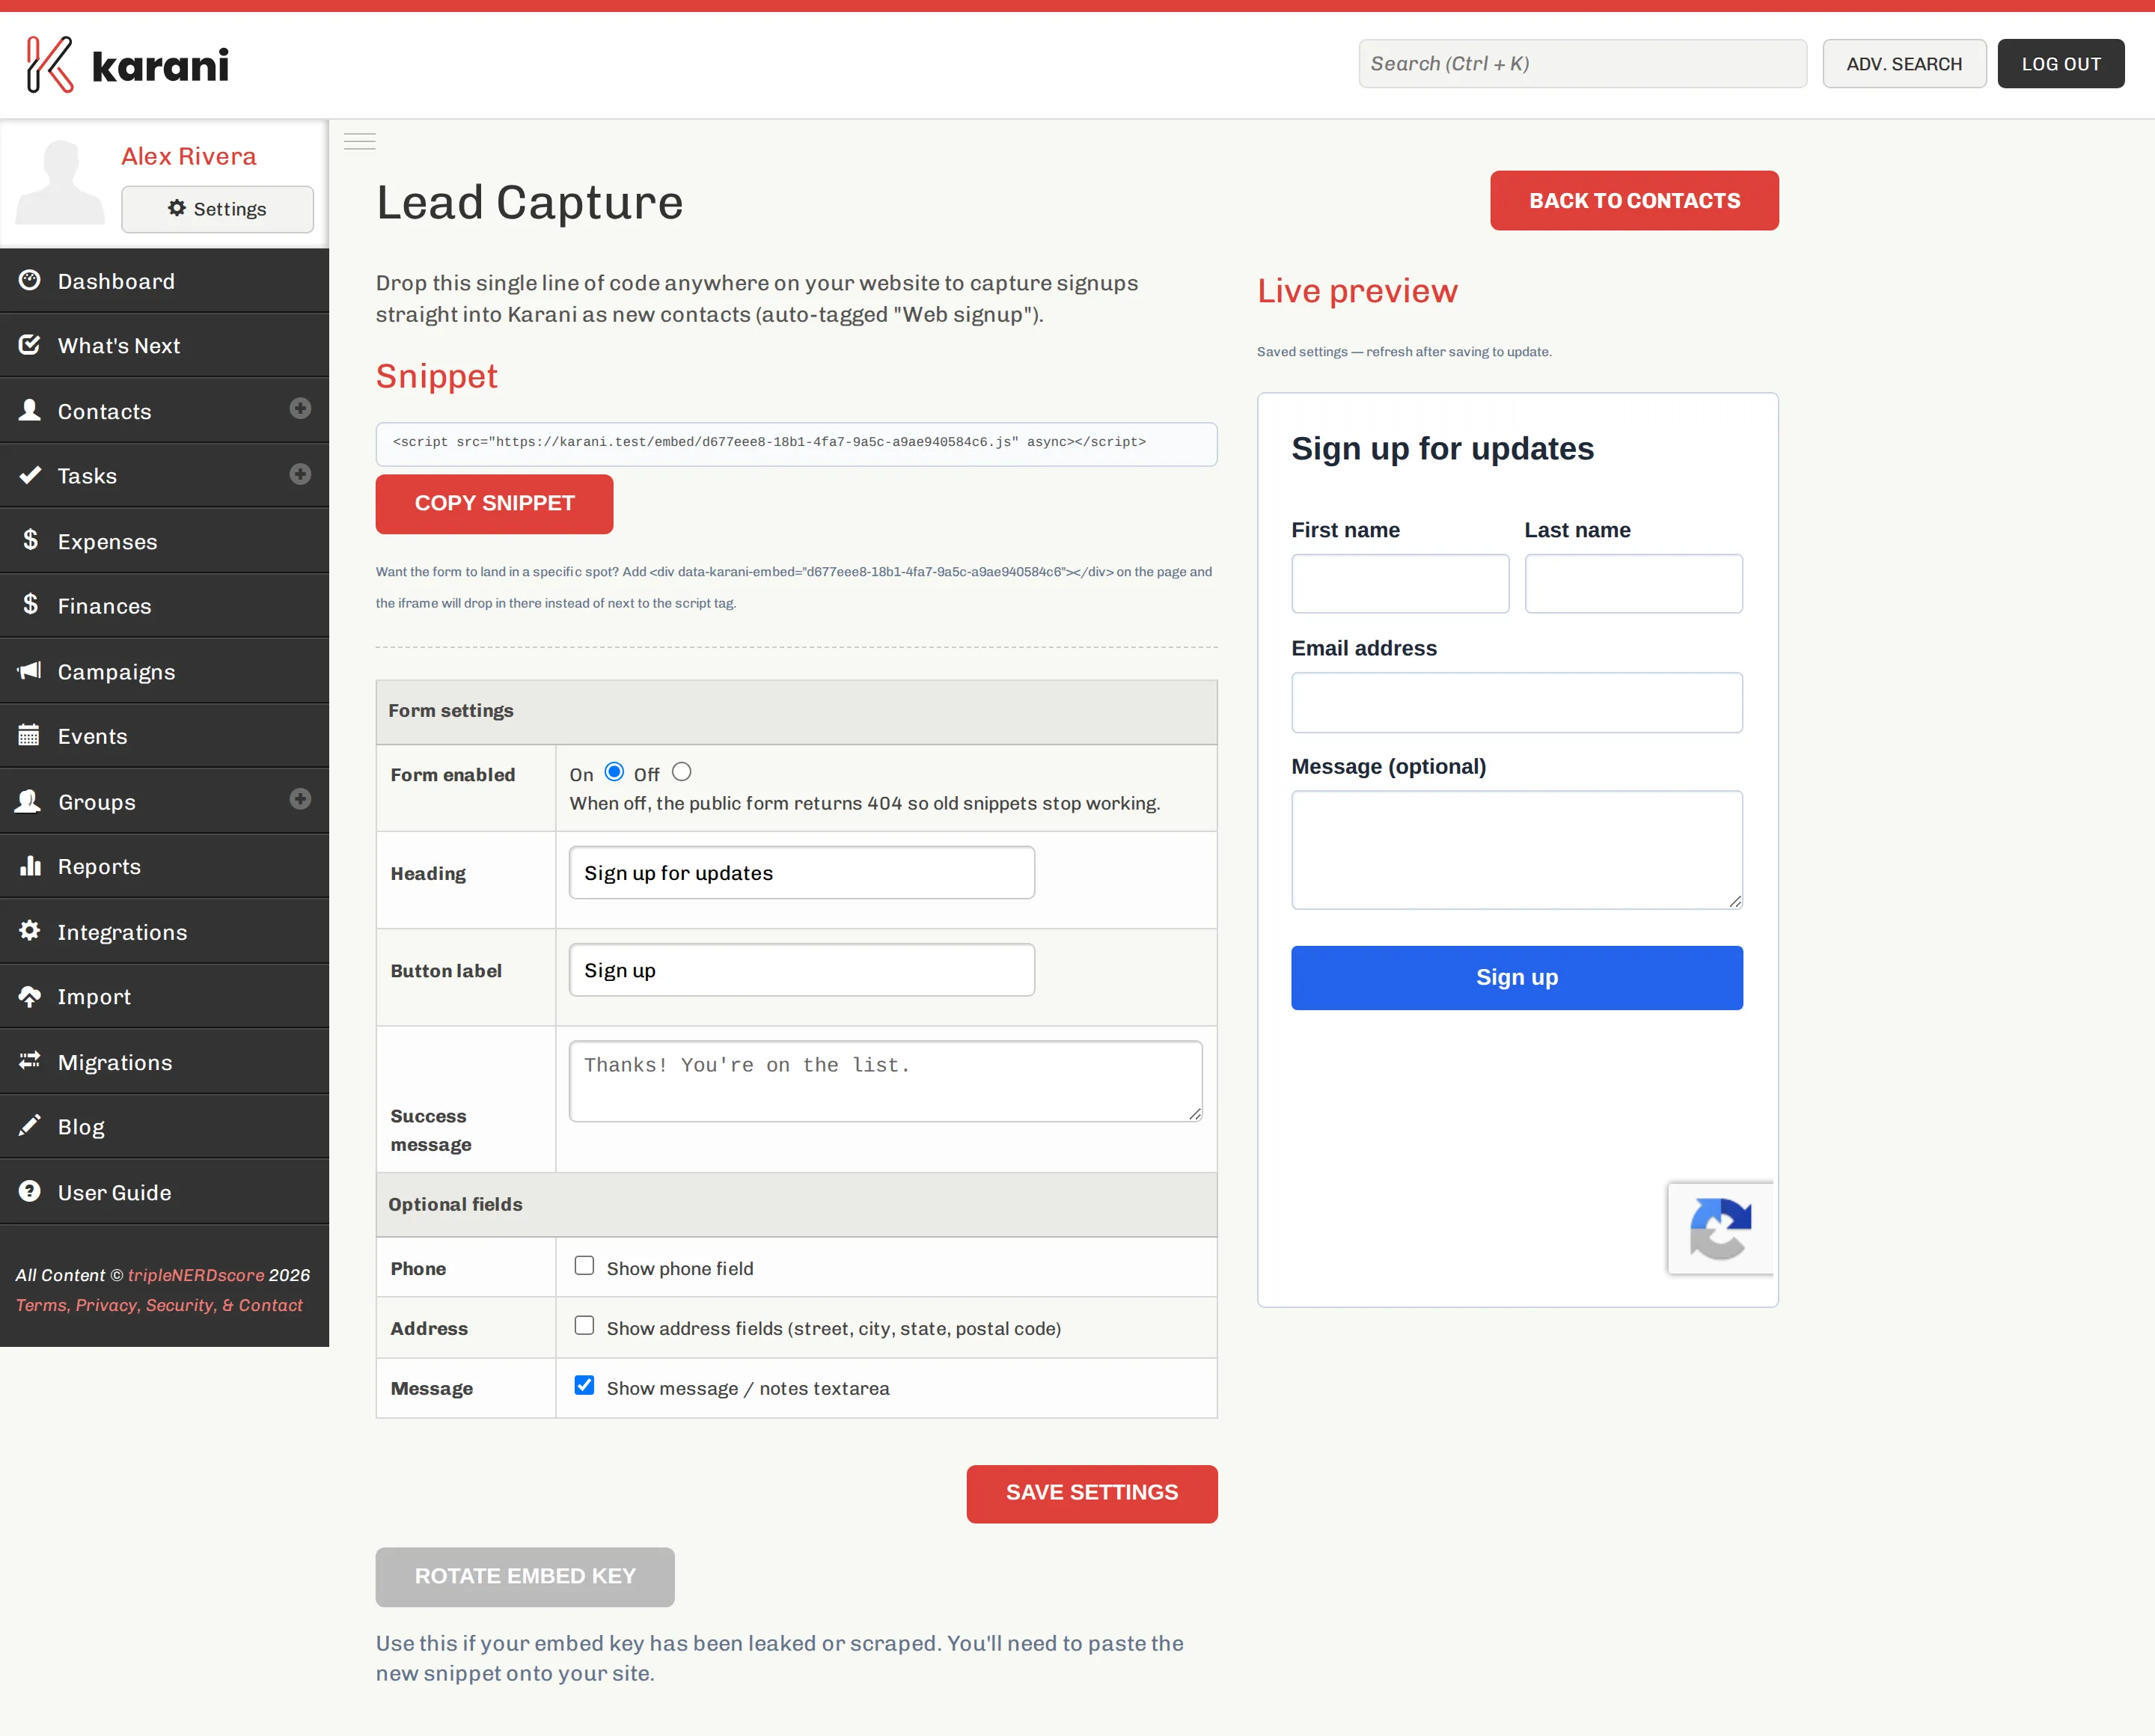The height and width of the screenshot is (1736, 2155).
Task: Enable the Show phone field checkbox
Action: (584, 1266)
